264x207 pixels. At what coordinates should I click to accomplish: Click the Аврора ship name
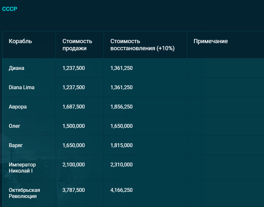(18, 107)
